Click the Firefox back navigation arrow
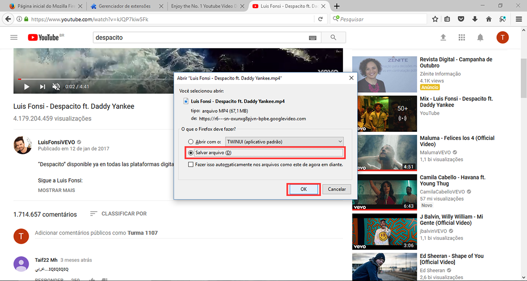 (8, 19)
